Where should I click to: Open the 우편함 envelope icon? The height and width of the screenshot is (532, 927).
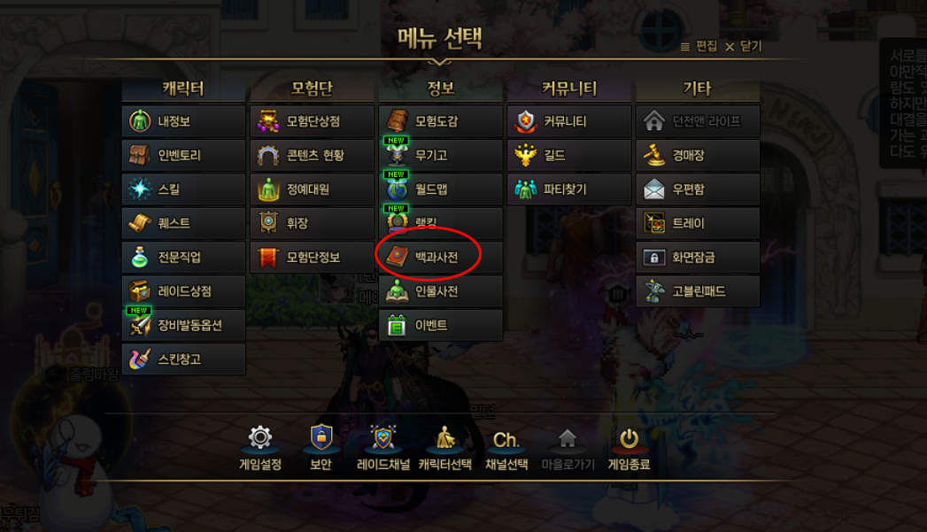pyautogui.click(x=654, y=189)
